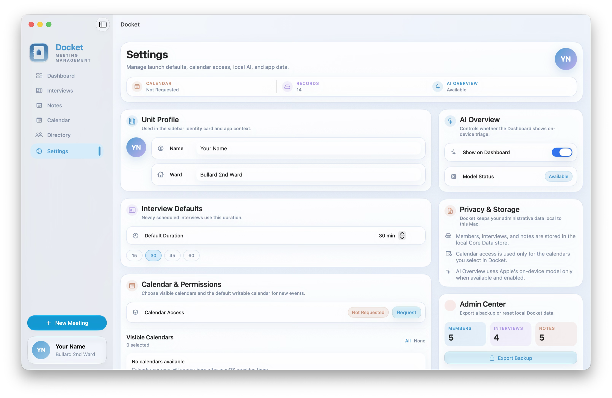This screenshot has height=398, width=612.
Task: Click the sparkle icon beside Show on Dashboard
Action: click(x=454, y=152)
